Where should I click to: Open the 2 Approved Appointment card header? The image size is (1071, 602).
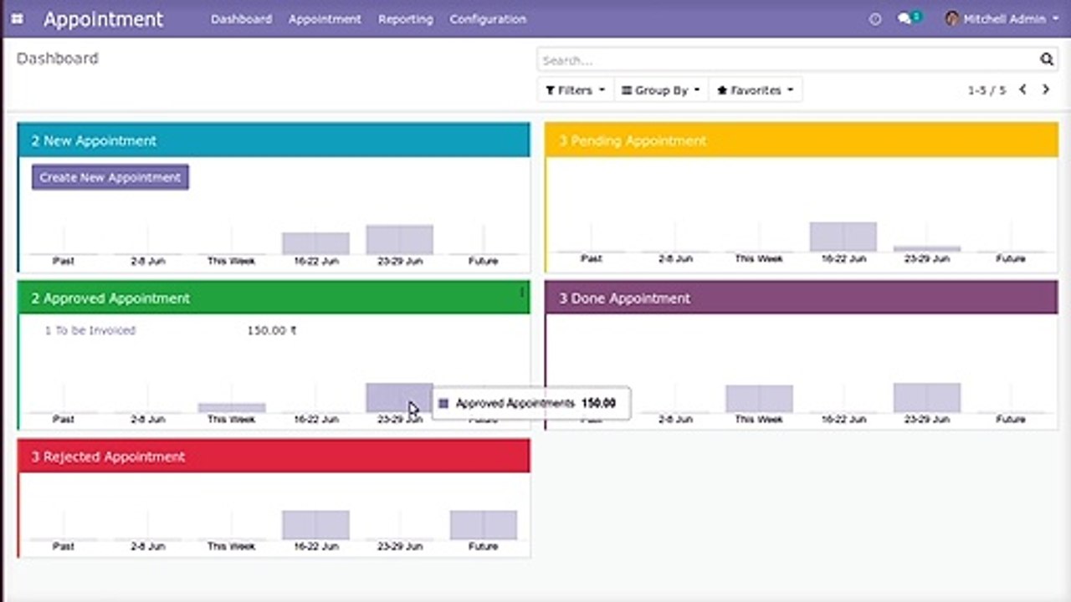tap(274, 298)
